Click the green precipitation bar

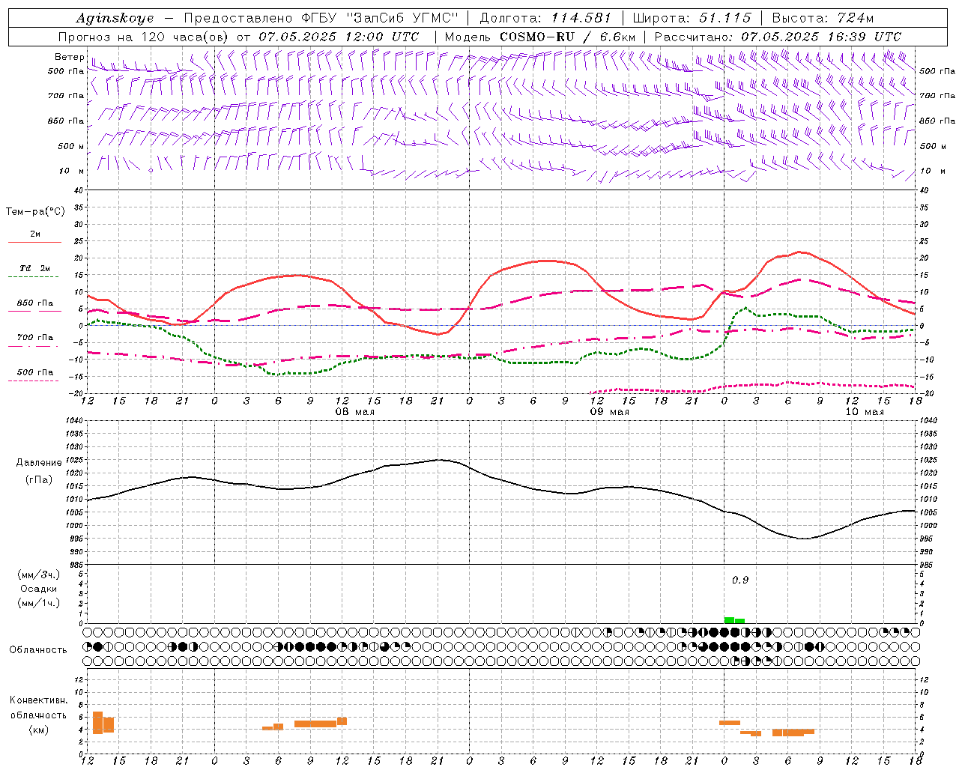tap(734, 620)
